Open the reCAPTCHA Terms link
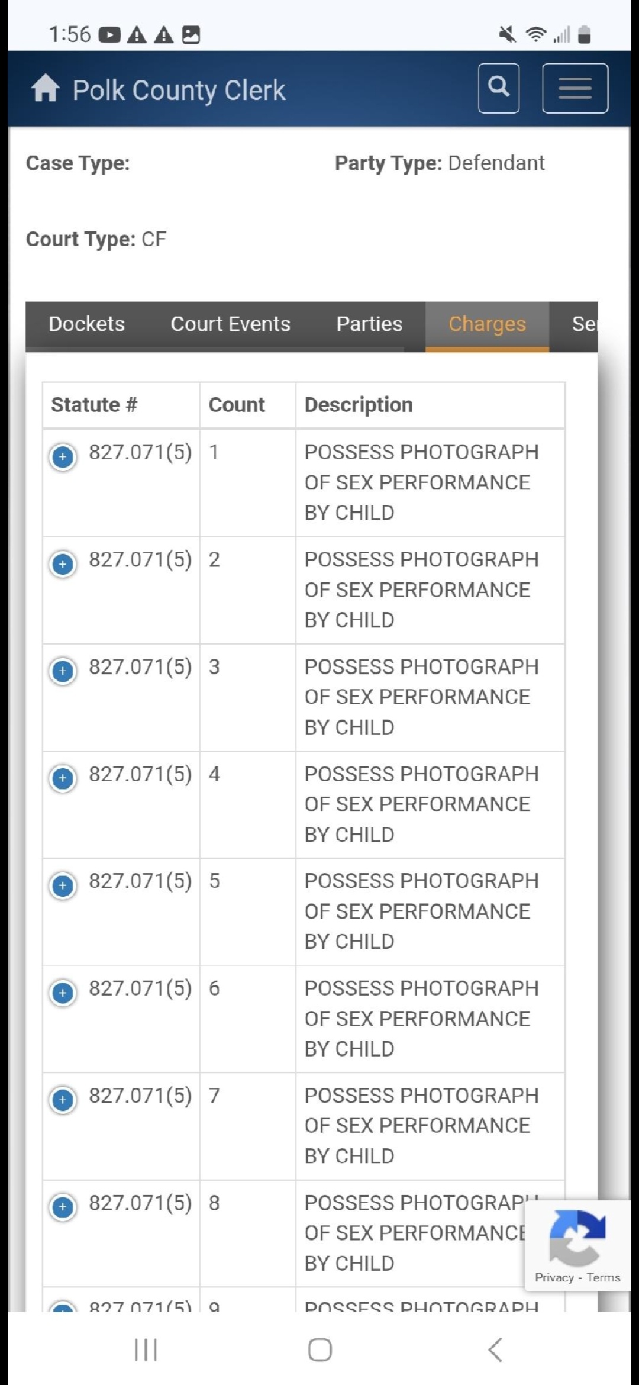Viewport: 639px width, 1385px height. [x=603, y=1277]
